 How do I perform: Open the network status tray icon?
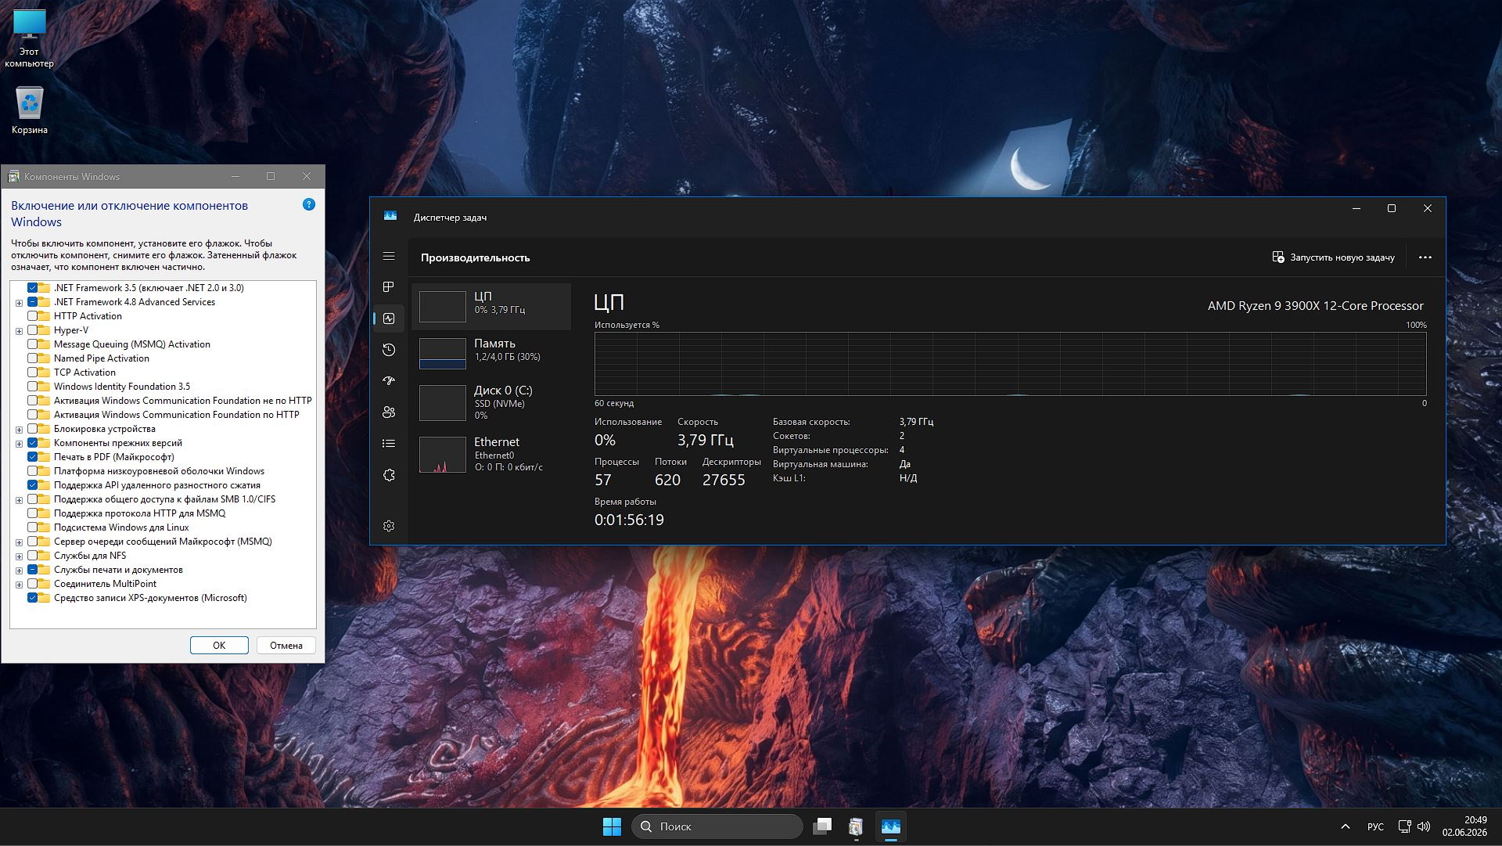point(1405,826)
